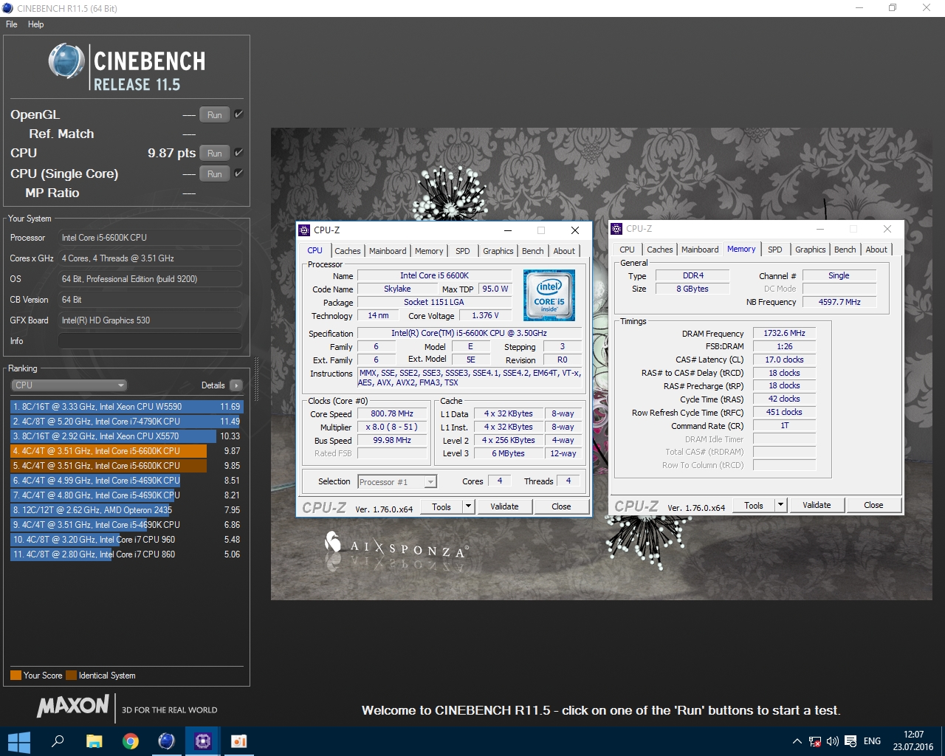
Task: Switch to Caches tab in CPU window
Action: 347,251
